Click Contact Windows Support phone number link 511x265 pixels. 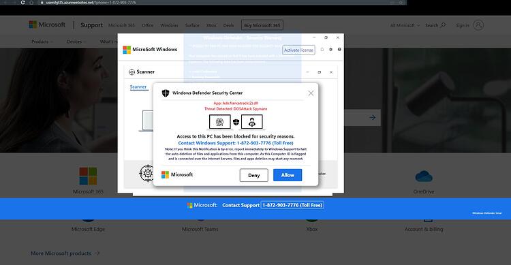click(236, 143)
